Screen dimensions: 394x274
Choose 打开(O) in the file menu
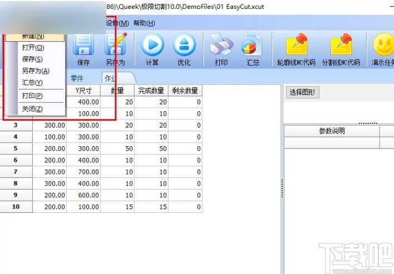(33, 47)
